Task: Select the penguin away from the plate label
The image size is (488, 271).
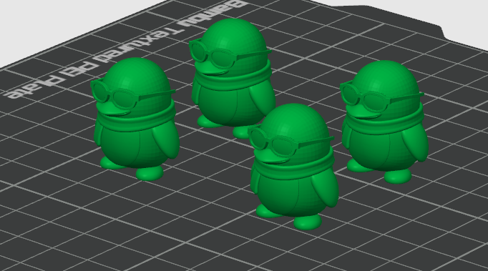Action: point(384,122)
